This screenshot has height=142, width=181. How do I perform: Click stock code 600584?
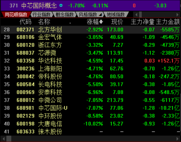pyautogui.click(x=25, y=84)
